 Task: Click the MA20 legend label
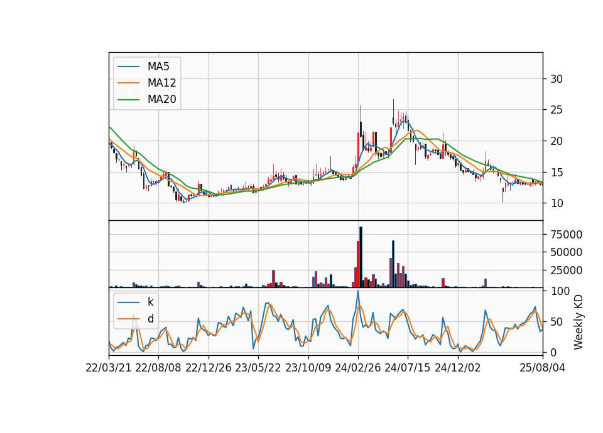click(161, 99)
